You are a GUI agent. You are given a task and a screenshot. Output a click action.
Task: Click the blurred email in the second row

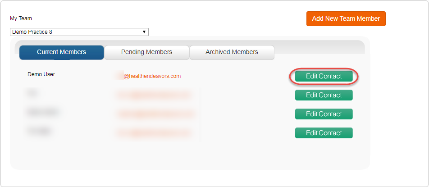click(153, 95)
